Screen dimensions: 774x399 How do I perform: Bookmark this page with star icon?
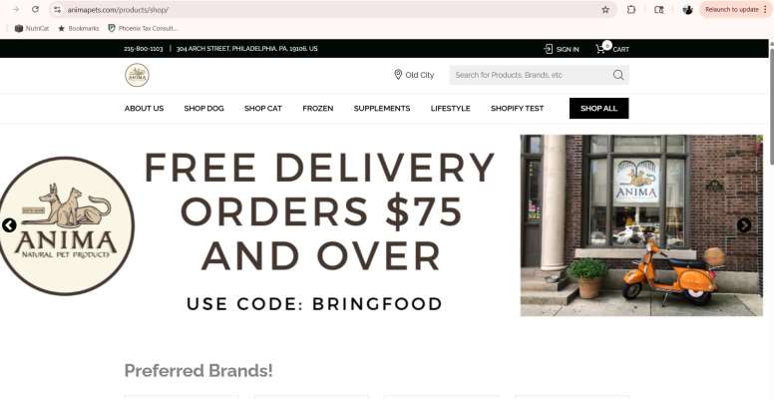pyautogui.click(x=605, y=9)
